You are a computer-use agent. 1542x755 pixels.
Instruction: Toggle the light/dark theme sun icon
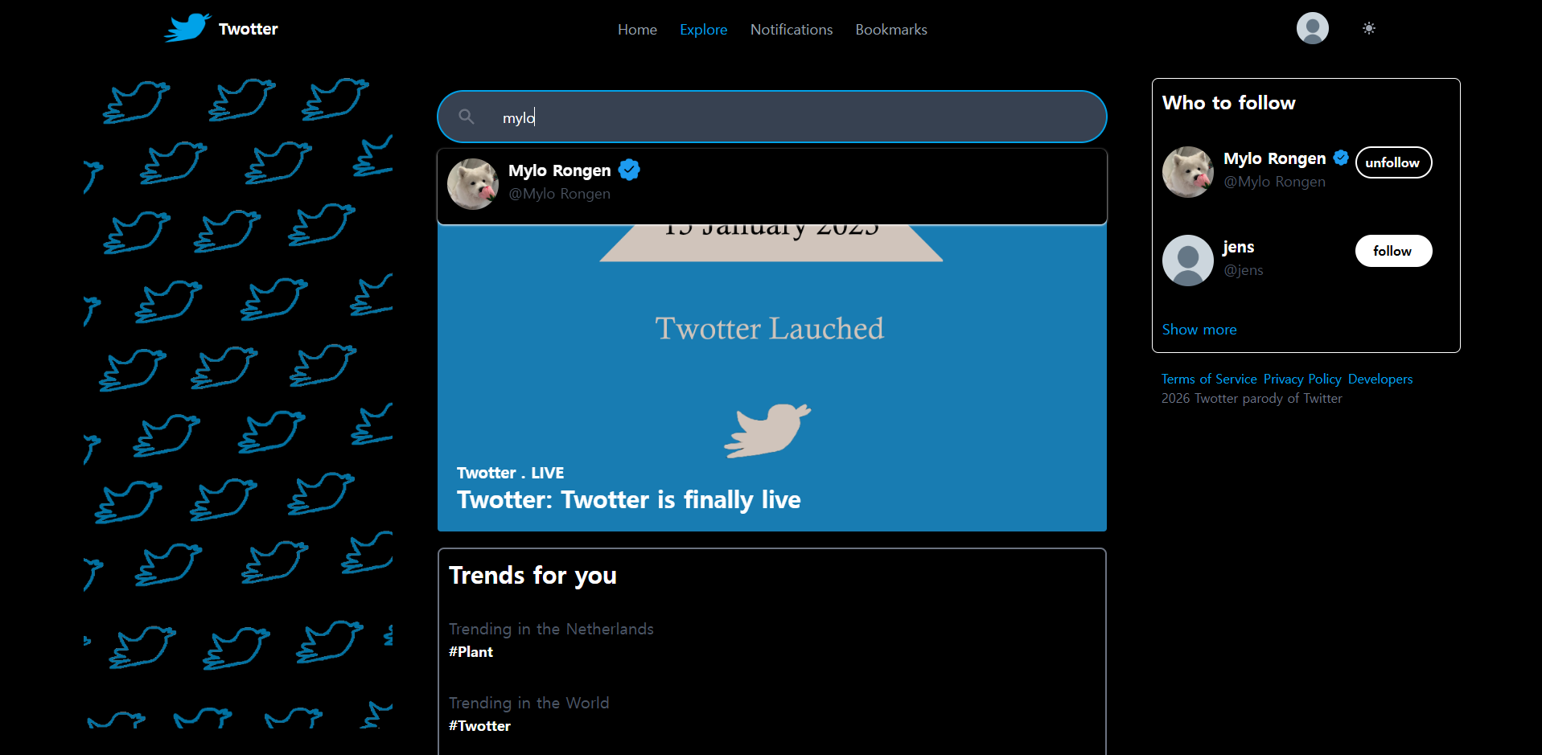(x=1368, y=29)
